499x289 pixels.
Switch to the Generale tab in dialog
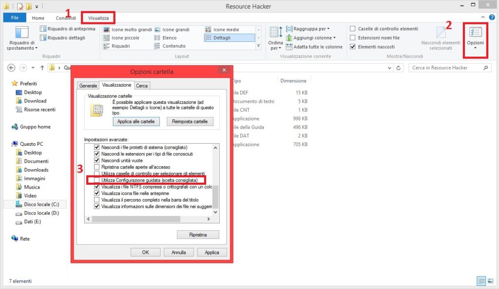[88, 85]
